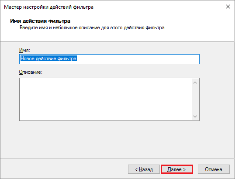The image size is (235, 179).
Task: Click inside the Описание text area
Action: (x=106, y=99)
